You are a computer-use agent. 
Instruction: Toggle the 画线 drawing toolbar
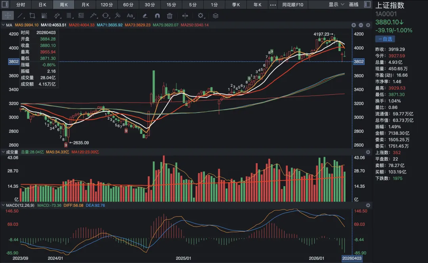(x=354, y=4)
